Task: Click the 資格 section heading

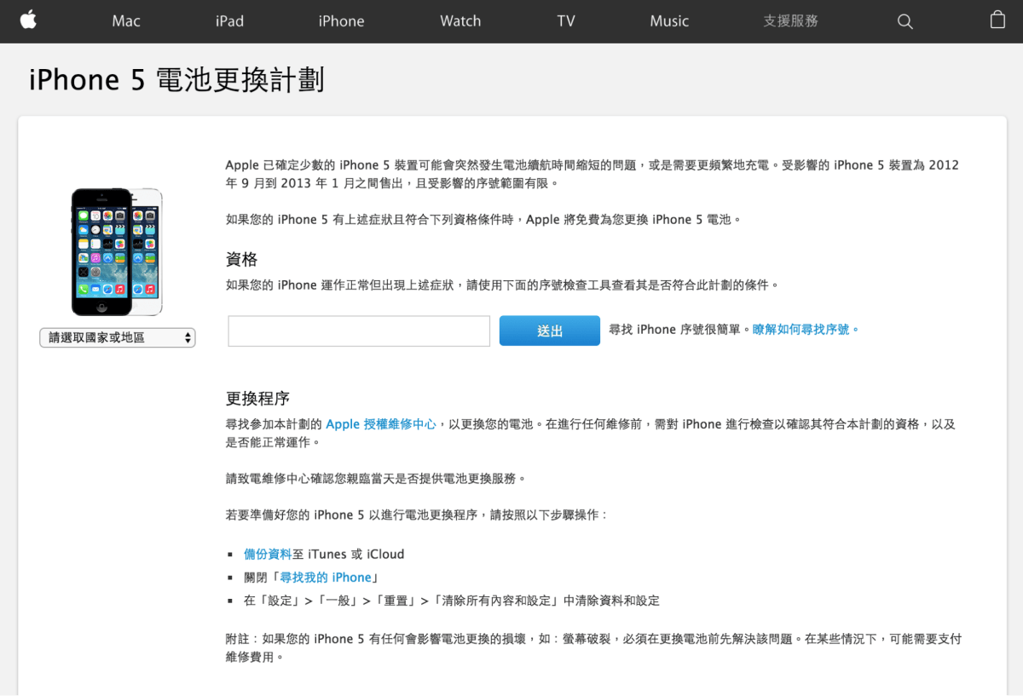Action: click(x=241, y=259)
